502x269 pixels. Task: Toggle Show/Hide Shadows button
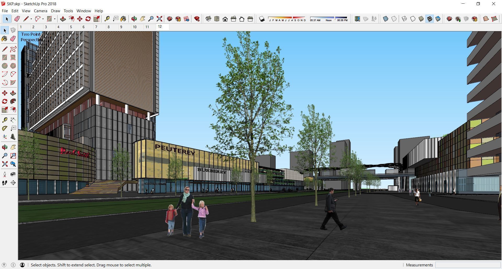tap(262, 19)
